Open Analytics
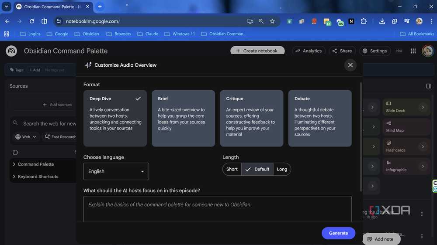This screenshot has width=437, height=245. (x=309, y=51)
